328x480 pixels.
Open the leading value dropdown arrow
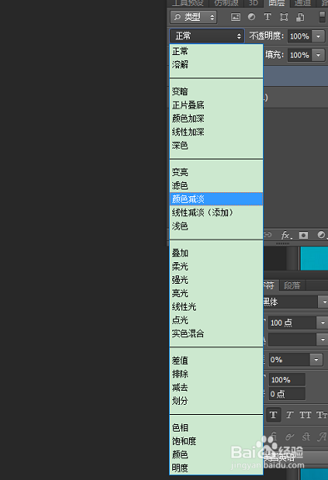[x=322, y=340]
